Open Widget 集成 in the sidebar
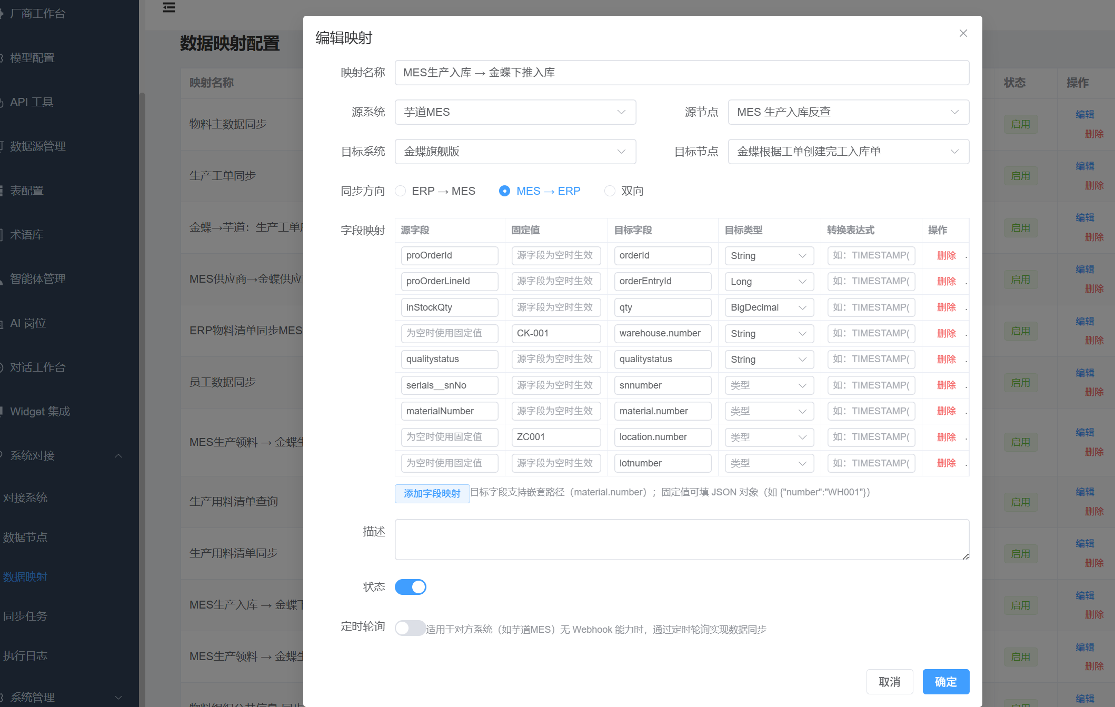Viewport: 1115px width, 707px height. [x=40, y=412]
